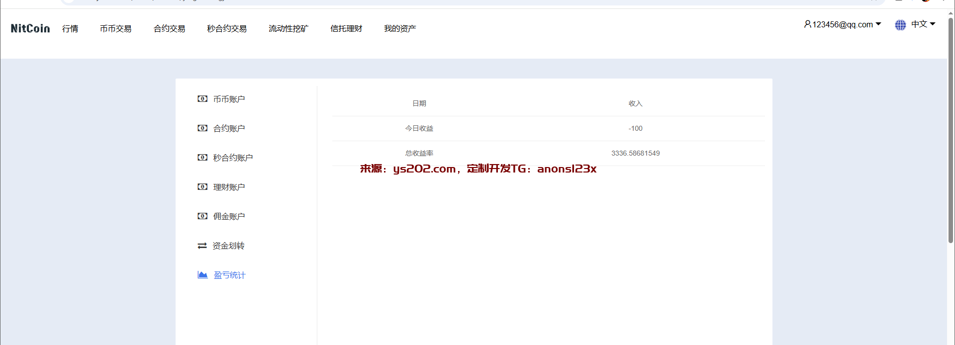Select 秒合约交易 in top navigation
Screen dimensions: 955x345
point(227,29)
